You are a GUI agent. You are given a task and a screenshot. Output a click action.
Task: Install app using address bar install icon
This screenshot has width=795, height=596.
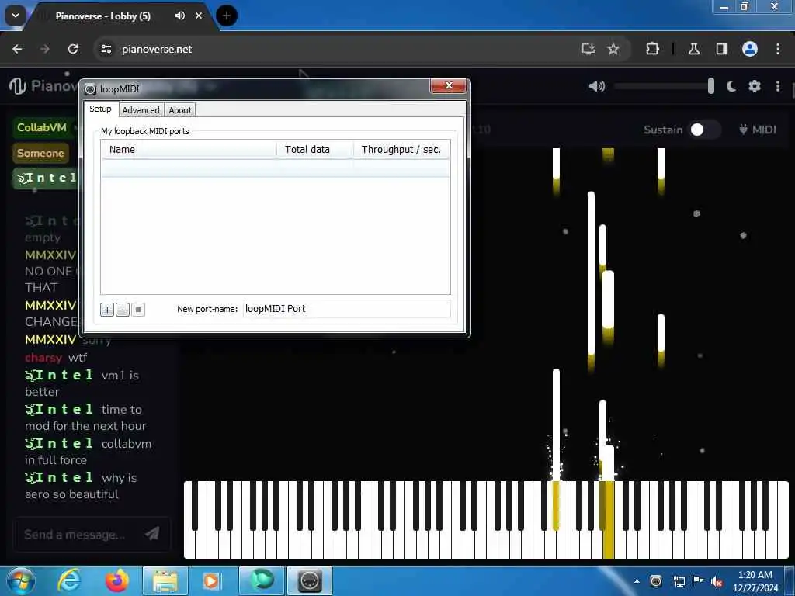click(x=588, y=49)
